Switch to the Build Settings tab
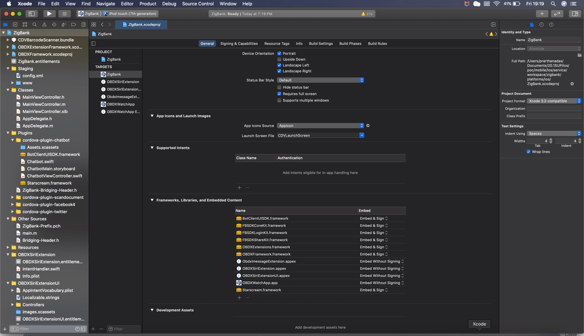Screen dimensions: 584x336 [x=320, y=44]
